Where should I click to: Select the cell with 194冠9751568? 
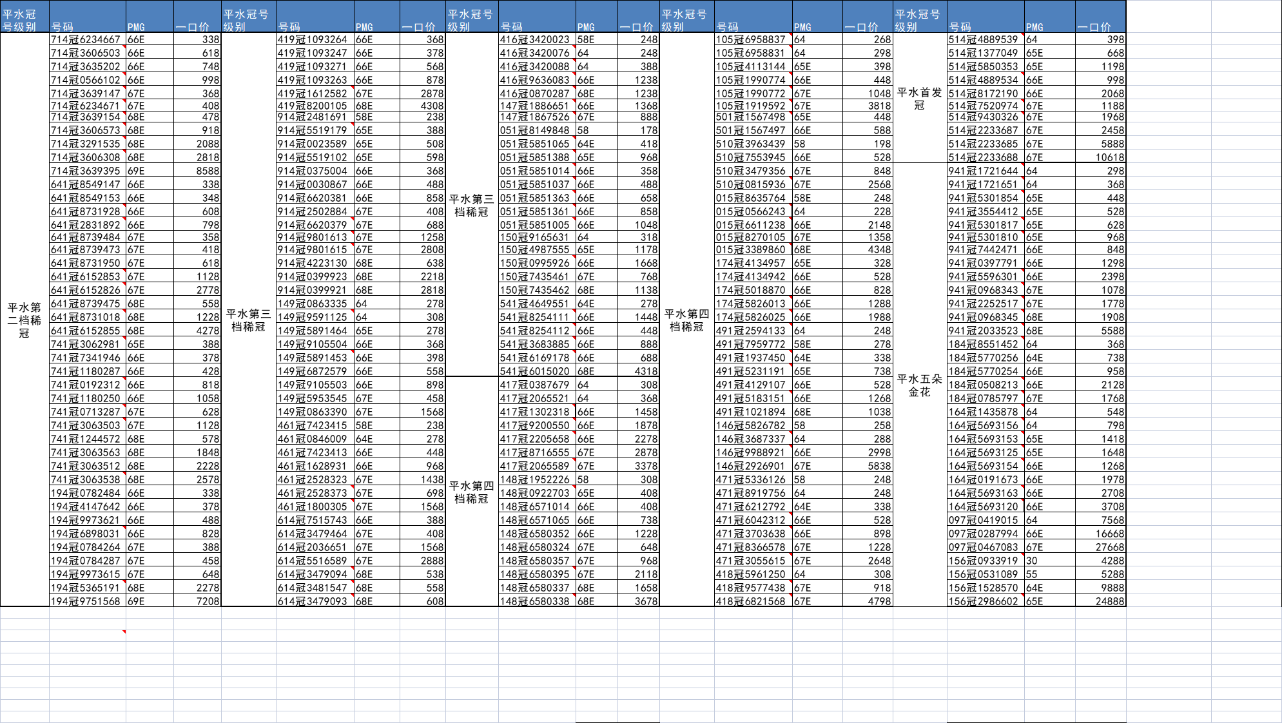(x=87, y=601)
